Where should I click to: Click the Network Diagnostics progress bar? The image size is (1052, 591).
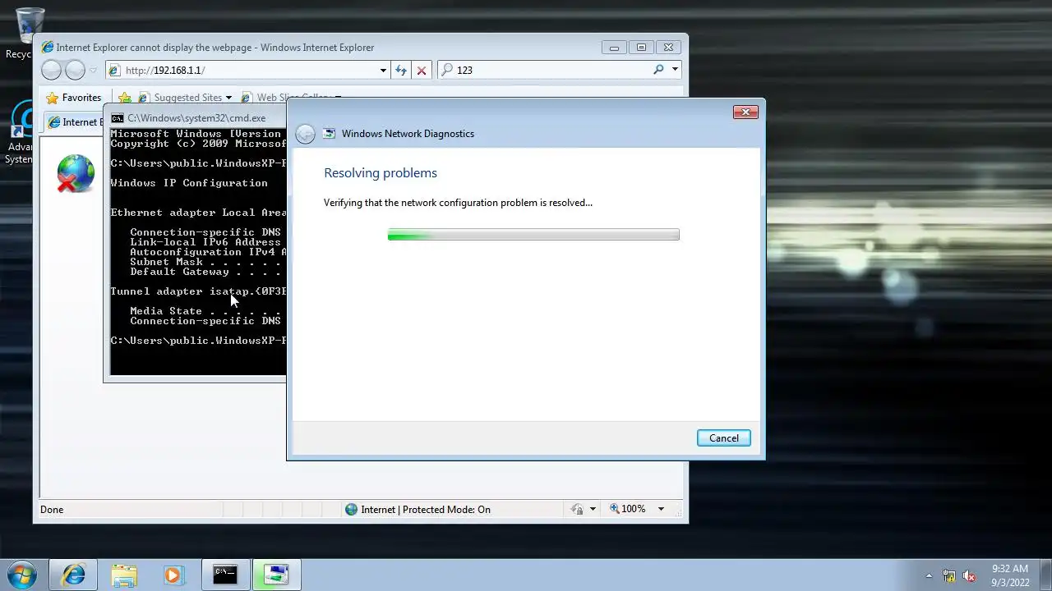click(x=533, y=235)
